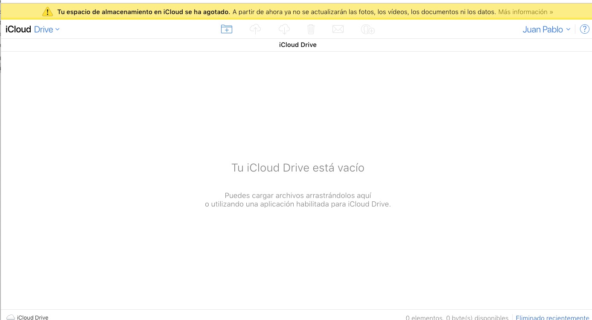Click the 'Puedes cargar archivos arrastrándolos aquí' hint text
592x320 pixels.
pyautogui.click(x=298, y=195)
